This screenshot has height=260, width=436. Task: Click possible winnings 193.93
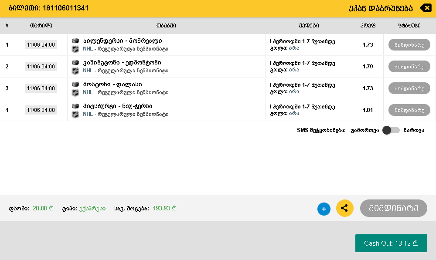165,208
